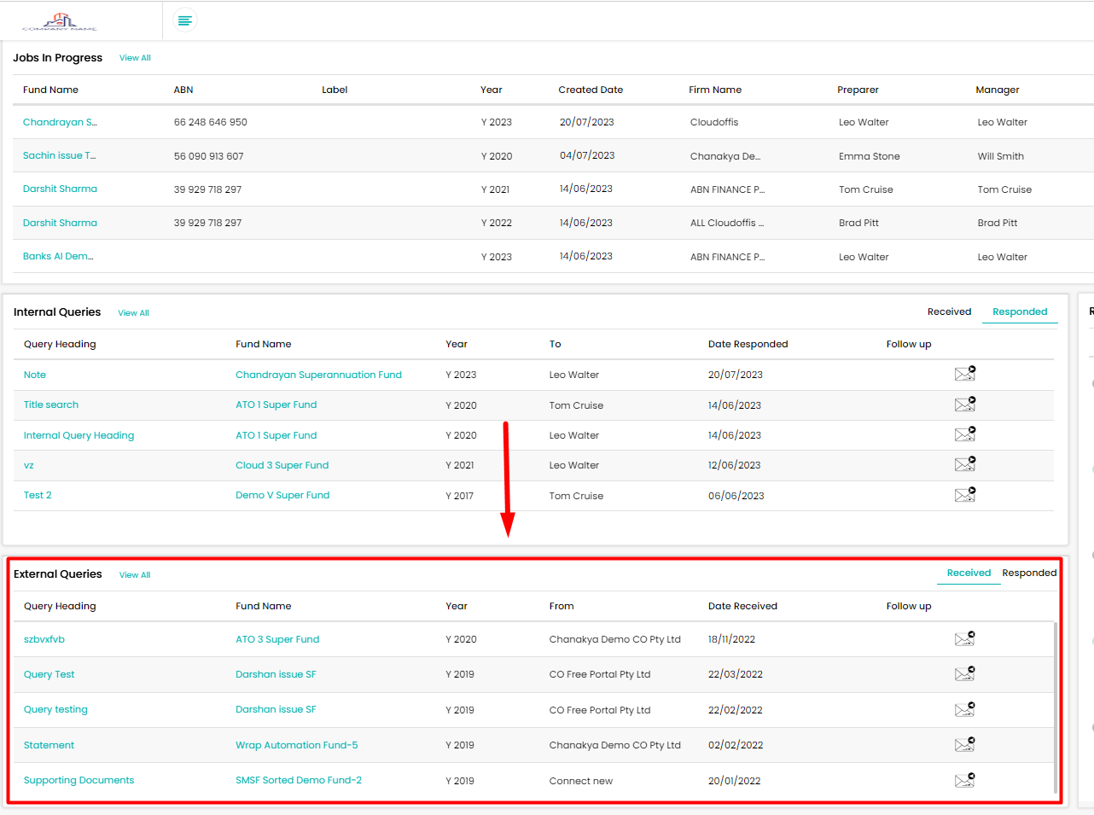The image size is (1094, 815).
Task: Click the Created Date column header
Action: pyautogui.click(x=591, y=90)
